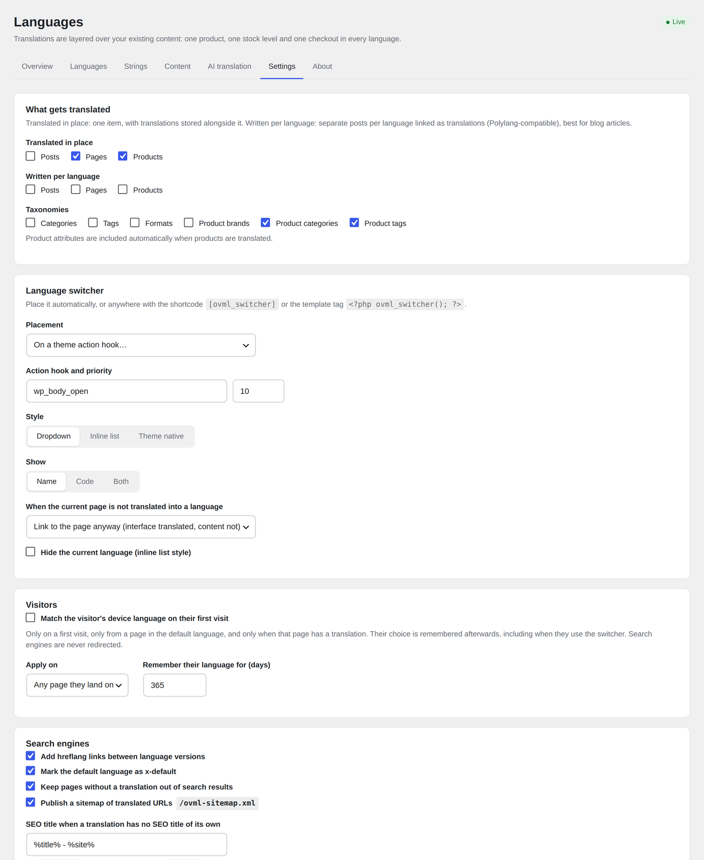
Task: Open the Placement dropdown
Action: 141,345
